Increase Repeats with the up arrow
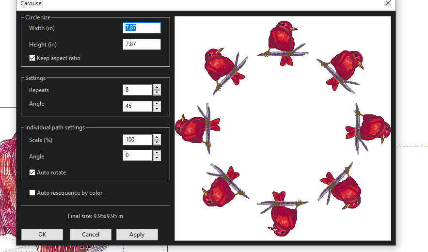The width and height of the screenshot is (428, 252). click(x=157, y=87)
